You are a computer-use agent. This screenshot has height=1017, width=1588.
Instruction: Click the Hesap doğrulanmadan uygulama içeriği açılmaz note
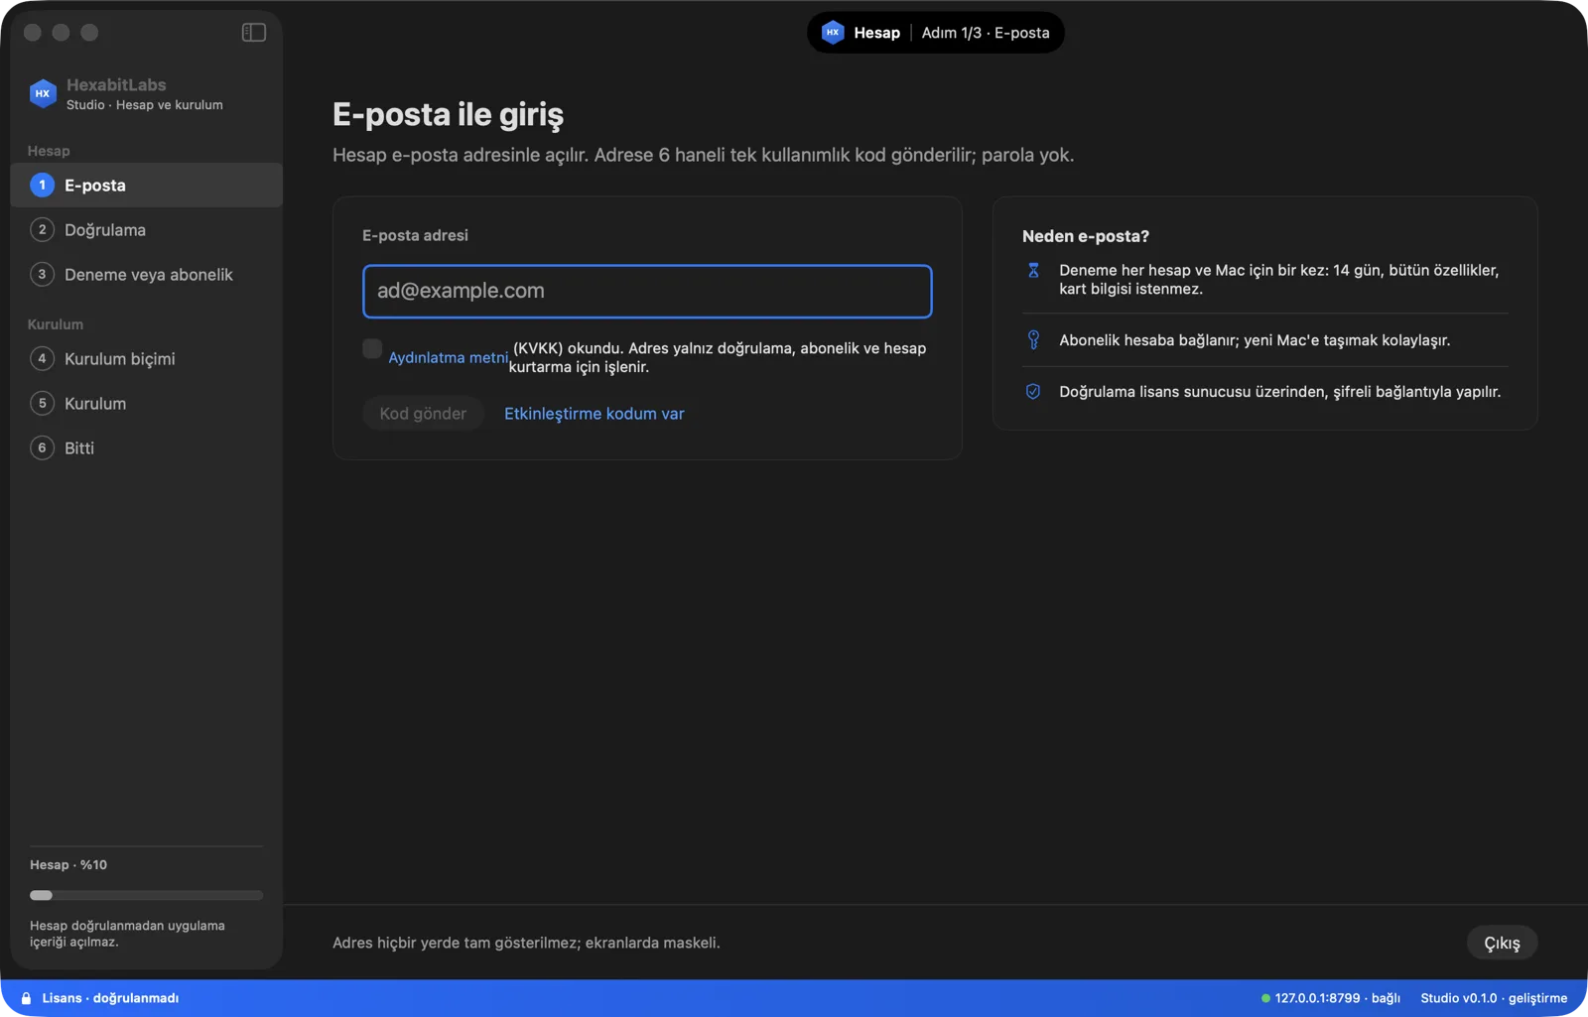pos(127,934)
